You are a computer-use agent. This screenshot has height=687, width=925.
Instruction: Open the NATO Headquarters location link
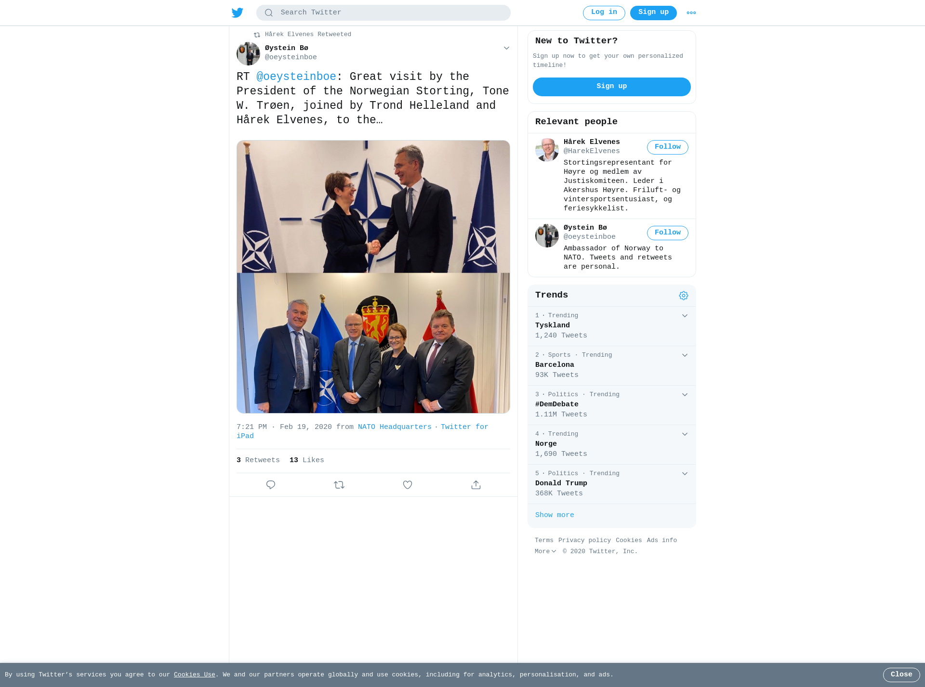click(395, 427)
